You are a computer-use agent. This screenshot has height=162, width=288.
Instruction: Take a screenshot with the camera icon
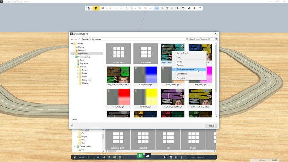tap(189, 8)
